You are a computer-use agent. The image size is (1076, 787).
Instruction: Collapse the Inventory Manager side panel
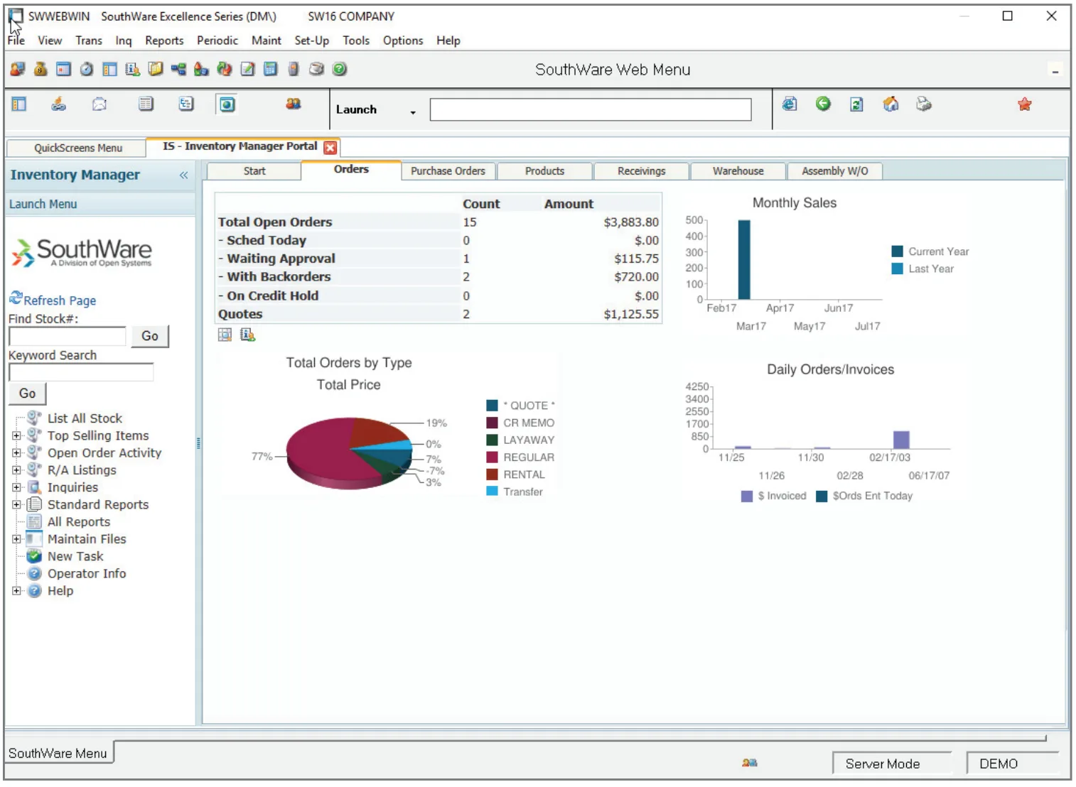(183, 175)
